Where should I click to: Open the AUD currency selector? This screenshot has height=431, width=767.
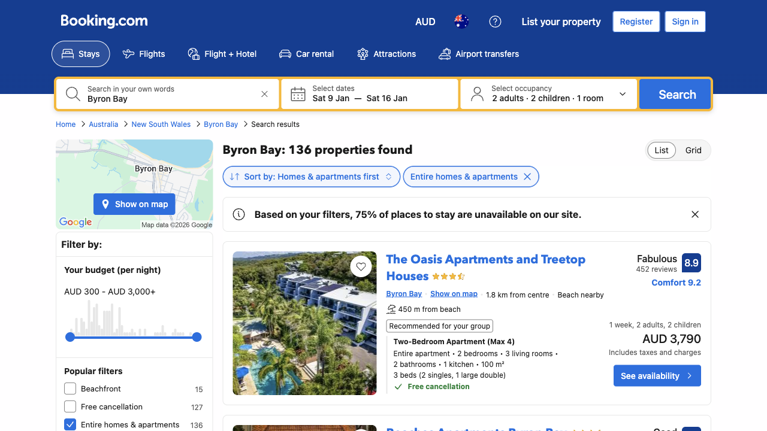pos(425,22)
